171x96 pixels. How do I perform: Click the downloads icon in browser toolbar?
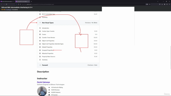162,4
